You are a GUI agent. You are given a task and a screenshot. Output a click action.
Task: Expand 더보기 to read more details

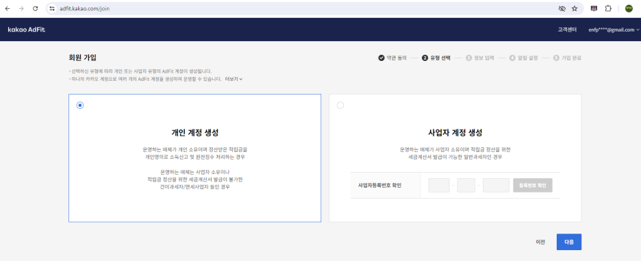click(x=234, y=79)
